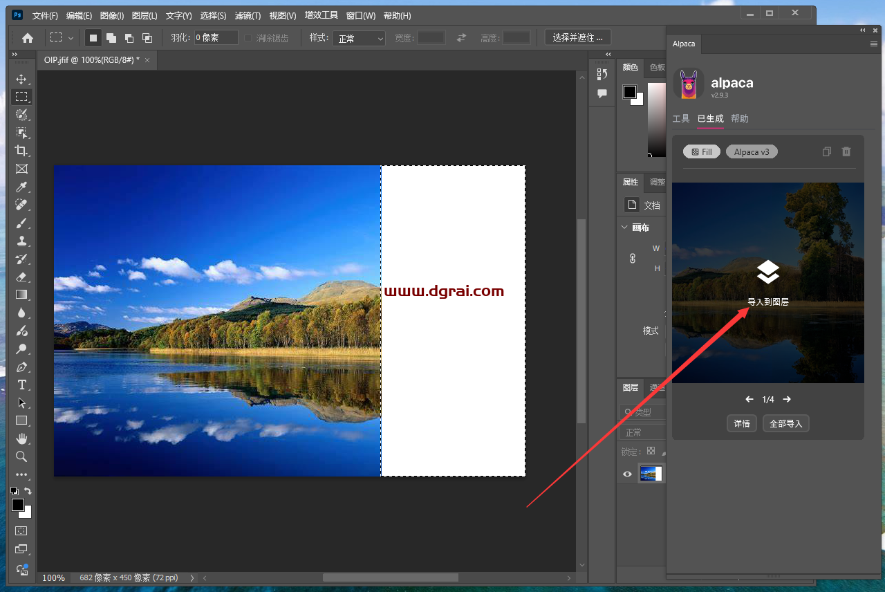The image size is (885, 592).
Task: Collapse the 画布 canvas section
Action: 625,228
